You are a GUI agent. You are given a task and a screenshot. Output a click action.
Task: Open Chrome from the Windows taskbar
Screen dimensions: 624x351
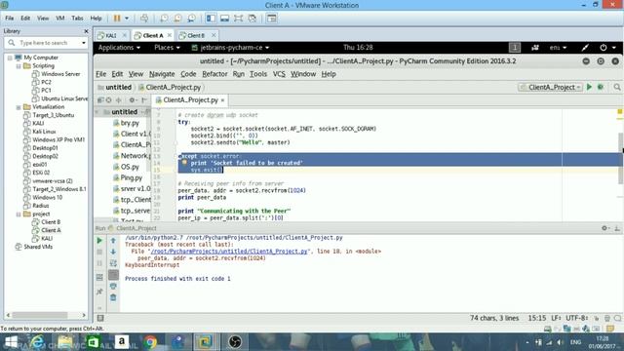(x=150, y=342)
